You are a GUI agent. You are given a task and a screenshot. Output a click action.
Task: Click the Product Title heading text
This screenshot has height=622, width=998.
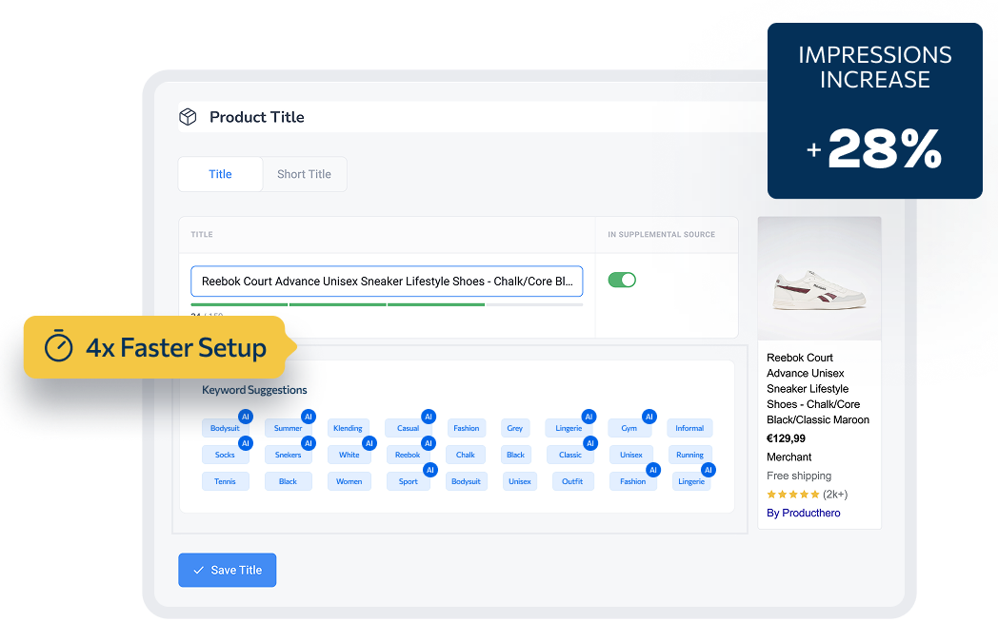coord(257,117)
